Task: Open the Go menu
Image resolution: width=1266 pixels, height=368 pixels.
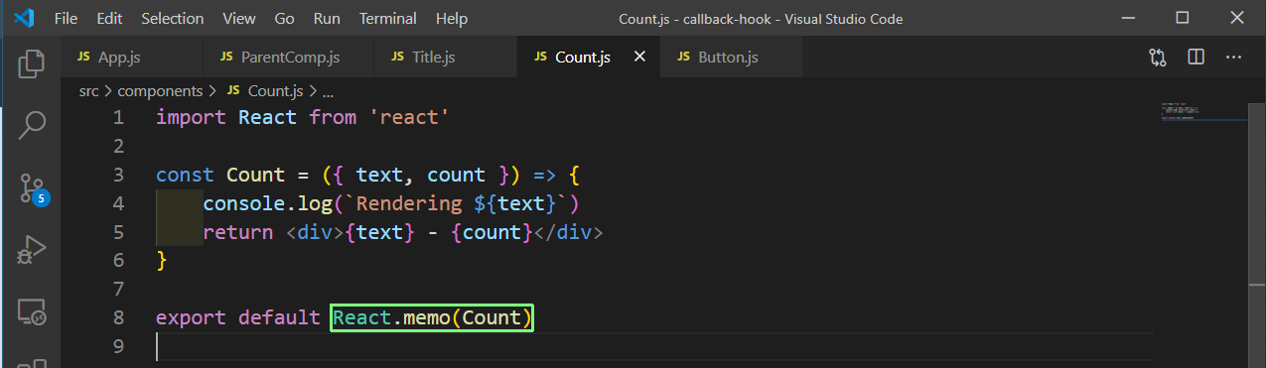Action: click(x=284, y=19)
